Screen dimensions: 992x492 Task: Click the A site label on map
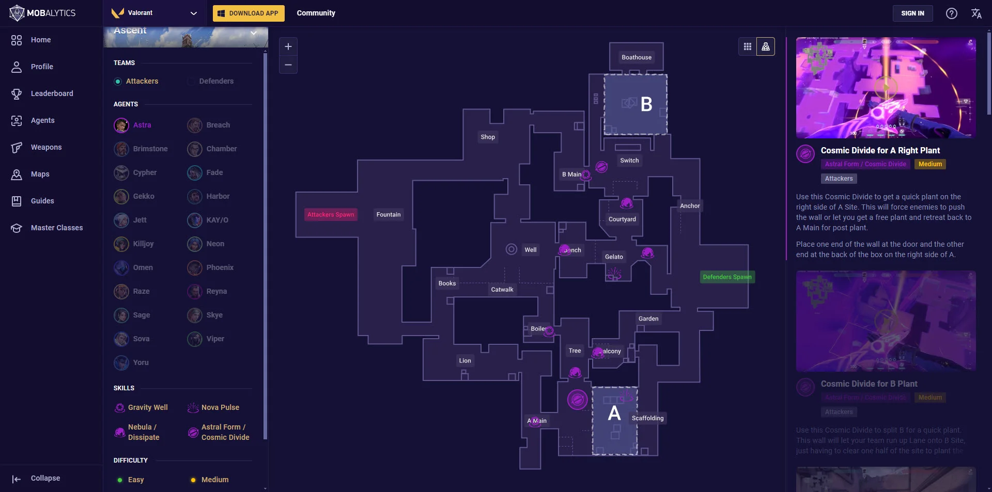(x=614, y=413)
